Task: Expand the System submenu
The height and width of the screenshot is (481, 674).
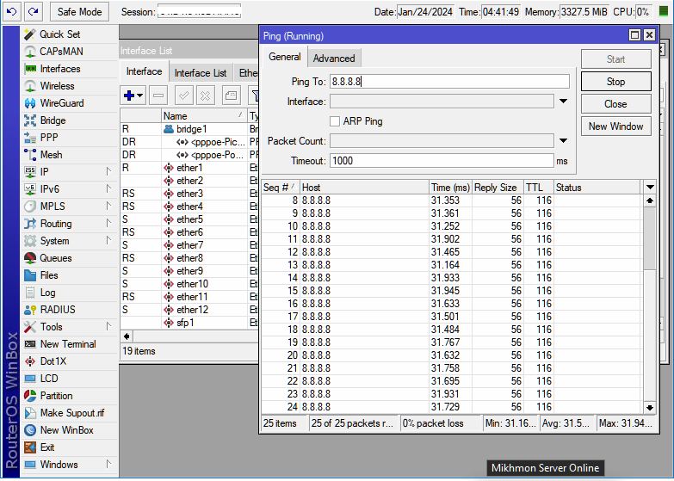Action: pos(108,240)
